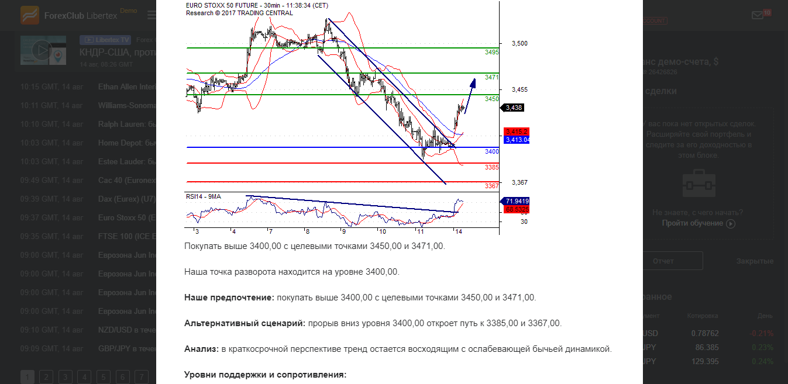788x384 pixels.
Task: Open the Home Depot news headline
Action: 126,143
